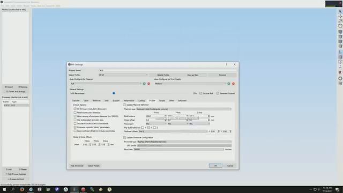
Task: Switch to the top view icon
Action: click(340, 37)
